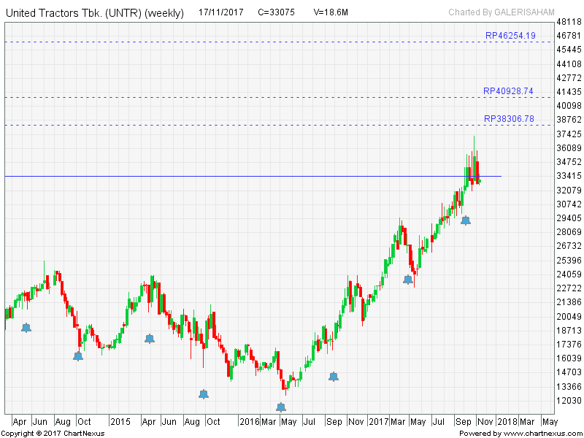584x438 pixels.
Task: Click the 34752 price axis label
Action: [x=569, y=162]
